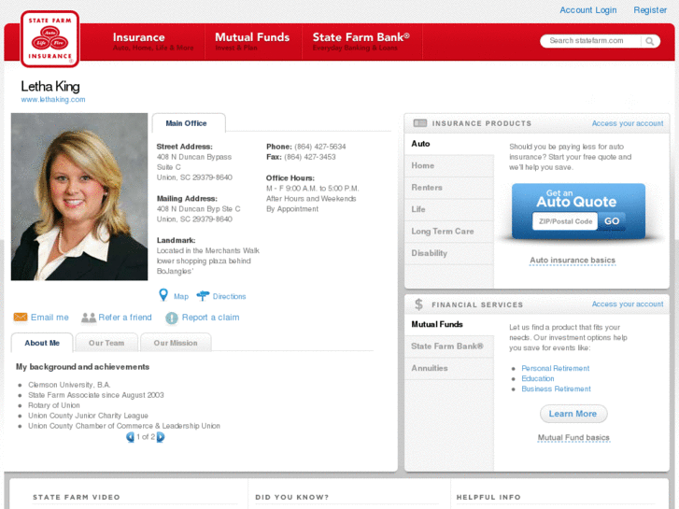
Task: Access your account in Insurance Products
Action: tap(628, 123)
